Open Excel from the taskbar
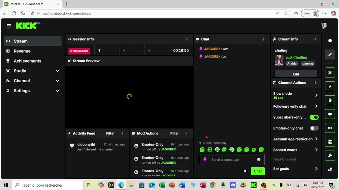The width and height of the screenshot is (339, 190). [x=162, y=185]
